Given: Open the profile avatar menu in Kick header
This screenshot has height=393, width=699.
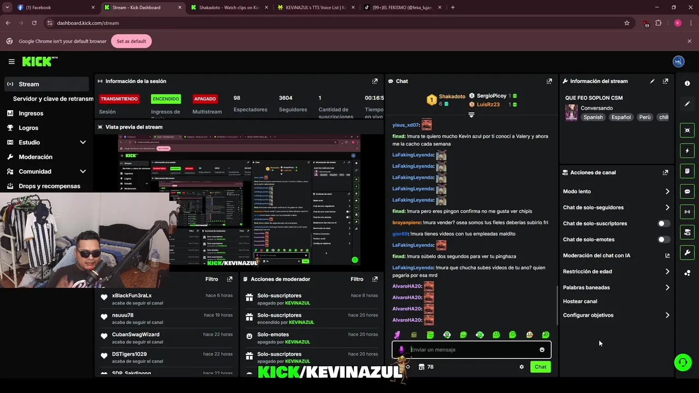Looking at the screenshot, I should (678, 62).
